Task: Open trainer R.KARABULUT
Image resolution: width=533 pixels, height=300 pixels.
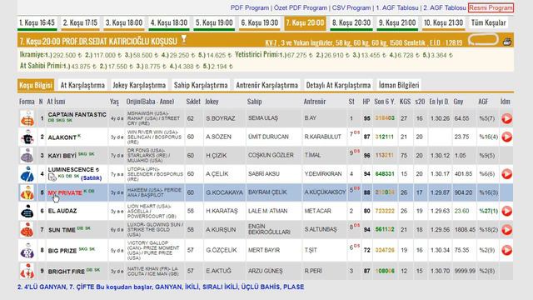Action: point(322,137)
